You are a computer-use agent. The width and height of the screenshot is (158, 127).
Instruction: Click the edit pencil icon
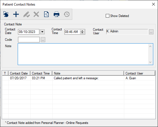click(x=26, y=14)
